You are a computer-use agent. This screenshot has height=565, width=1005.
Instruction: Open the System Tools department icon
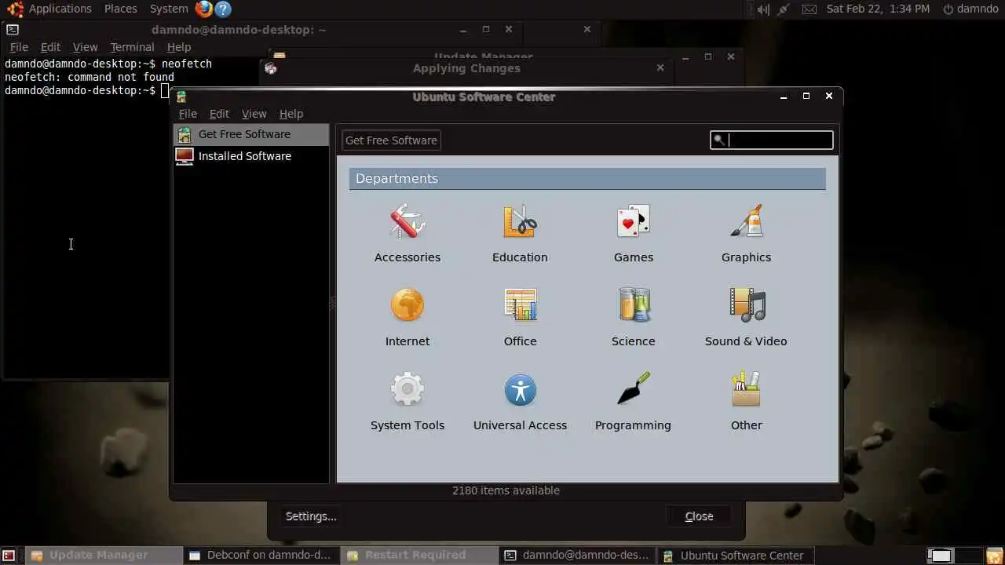coord(407,389)
